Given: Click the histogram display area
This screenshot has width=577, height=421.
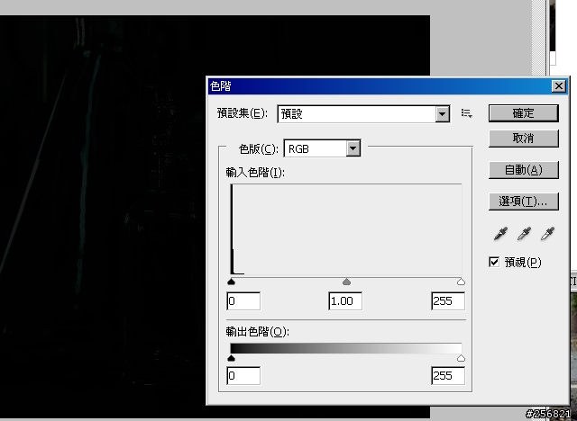Looking at the screenshot, I should pos(346,230).
